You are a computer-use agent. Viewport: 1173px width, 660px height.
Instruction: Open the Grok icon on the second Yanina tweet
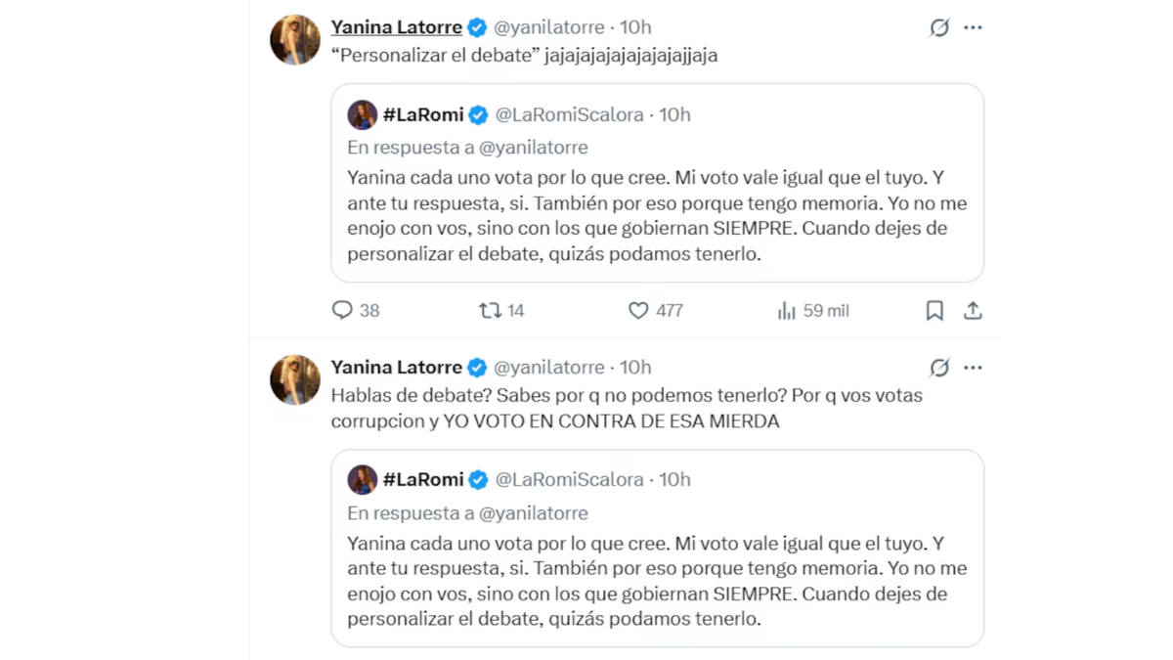pos(938,368)
